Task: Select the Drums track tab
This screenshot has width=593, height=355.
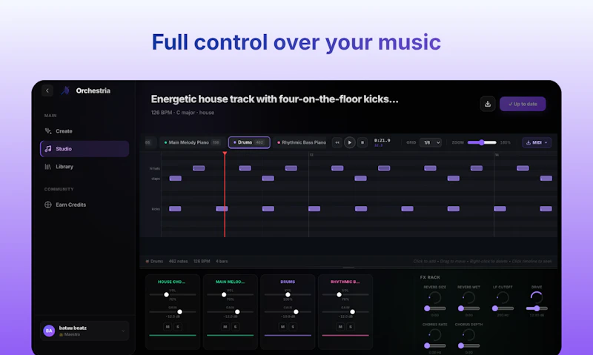Action: 249,142
